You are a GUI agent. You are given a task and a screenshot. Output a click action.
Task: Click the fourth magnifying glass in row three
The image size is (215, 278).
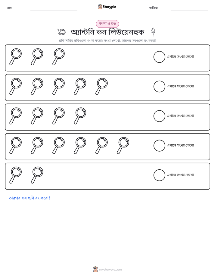click(80, 116)
